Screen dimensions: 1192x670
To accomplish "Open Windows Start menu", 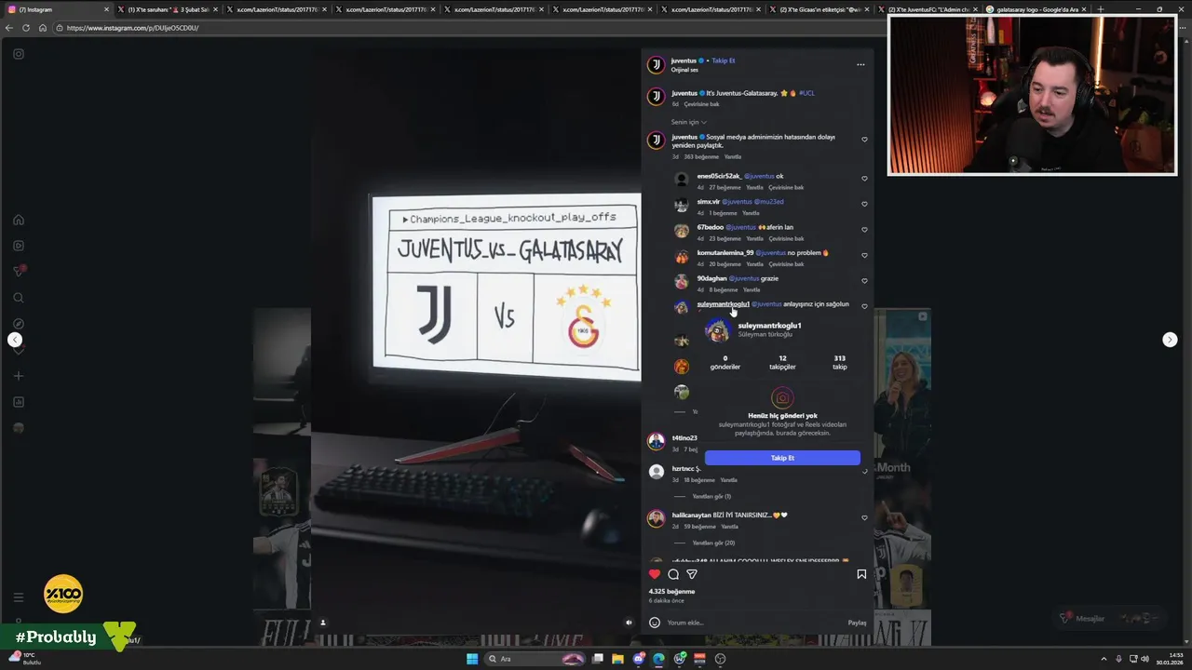I will pos(472,659).
